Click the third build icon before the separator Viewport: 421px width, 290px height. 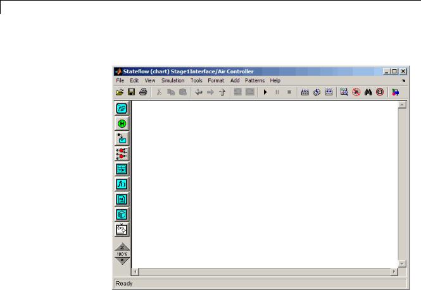click(x=329, y=92)
